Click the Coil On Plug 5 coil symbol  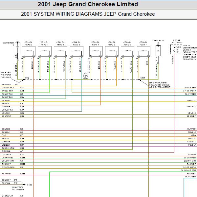[127, 51]
